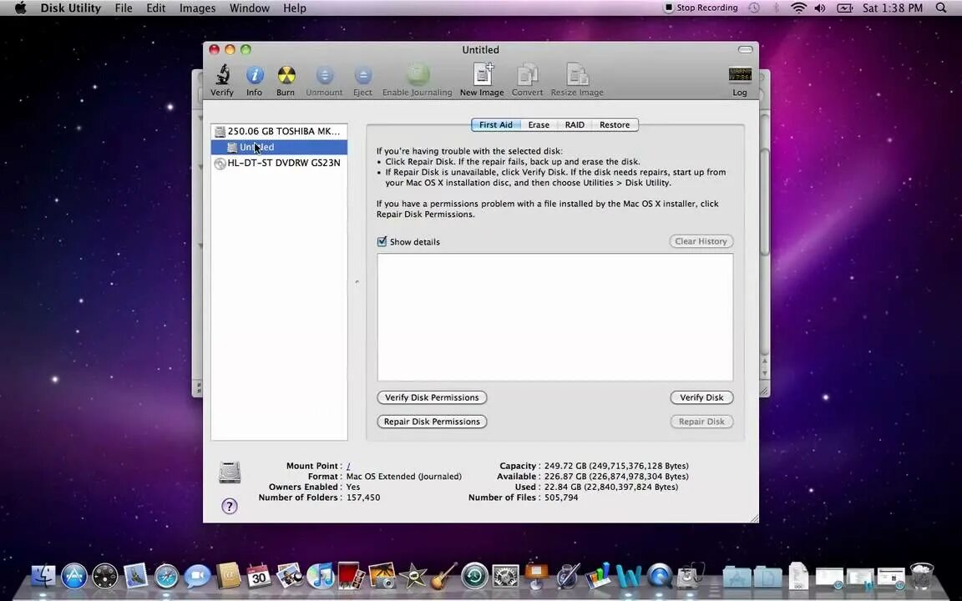
Task: Click the Repair Disk button
Action: click(x=701, y=422)
